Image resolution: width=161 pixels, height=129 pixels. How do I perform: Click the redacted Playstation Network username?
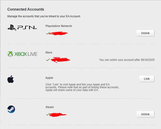pos(58,33)
